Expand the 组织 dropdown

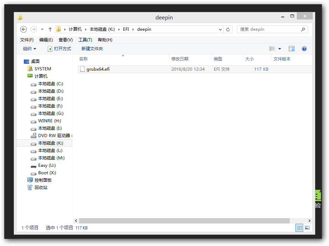click(x=29, y=49)
